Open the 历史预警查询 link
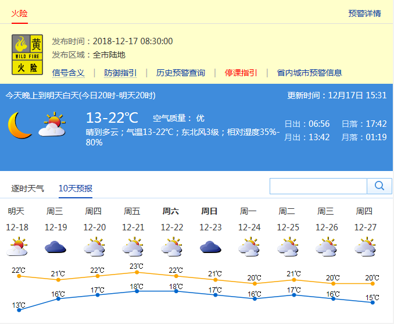394x324 pixels. (181, 73)
